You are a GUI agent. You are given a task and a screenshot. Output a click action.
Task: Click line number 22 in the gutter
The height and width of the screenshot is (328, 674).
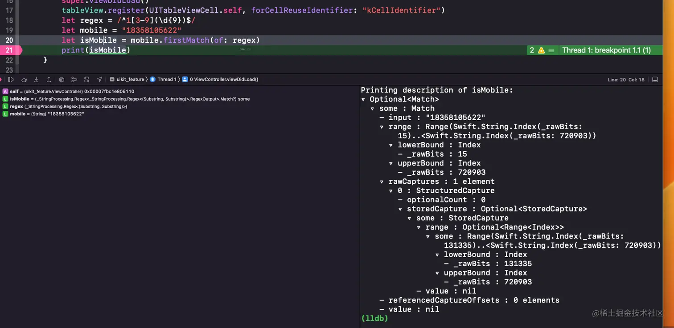(9, 60)
